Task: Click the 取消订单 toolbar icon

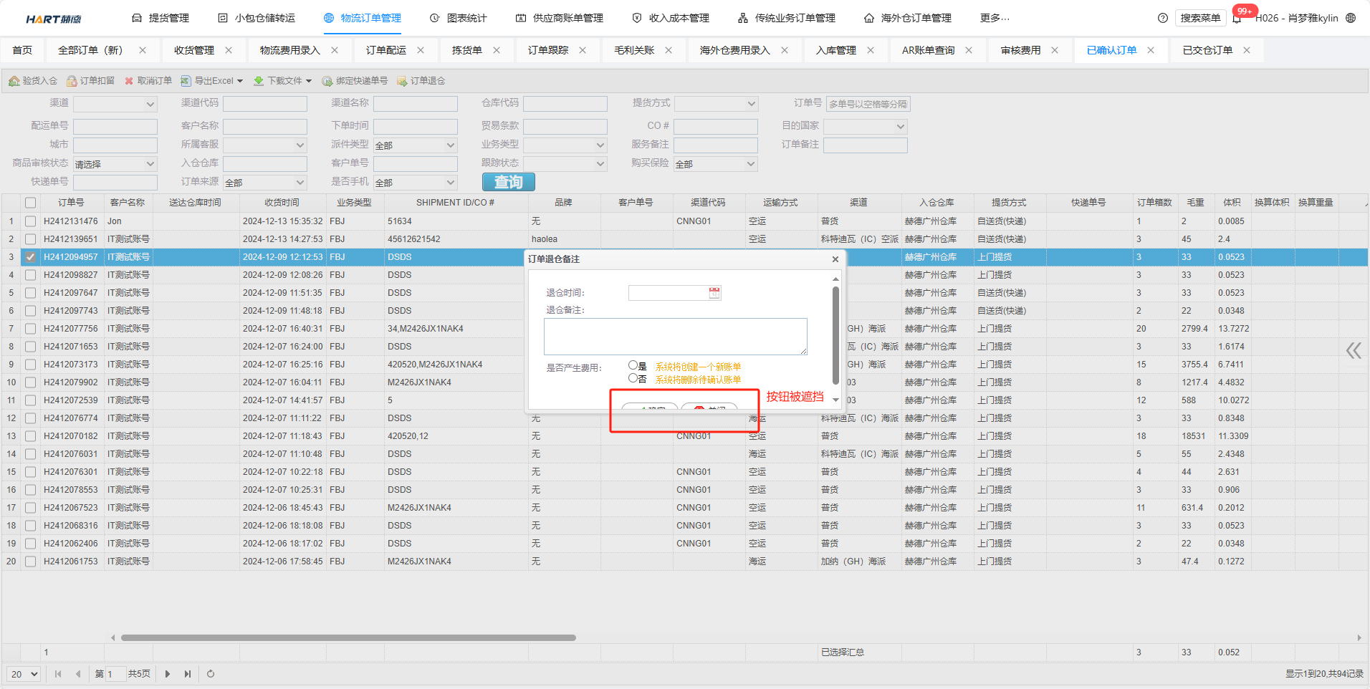Action: coord(129,81)
